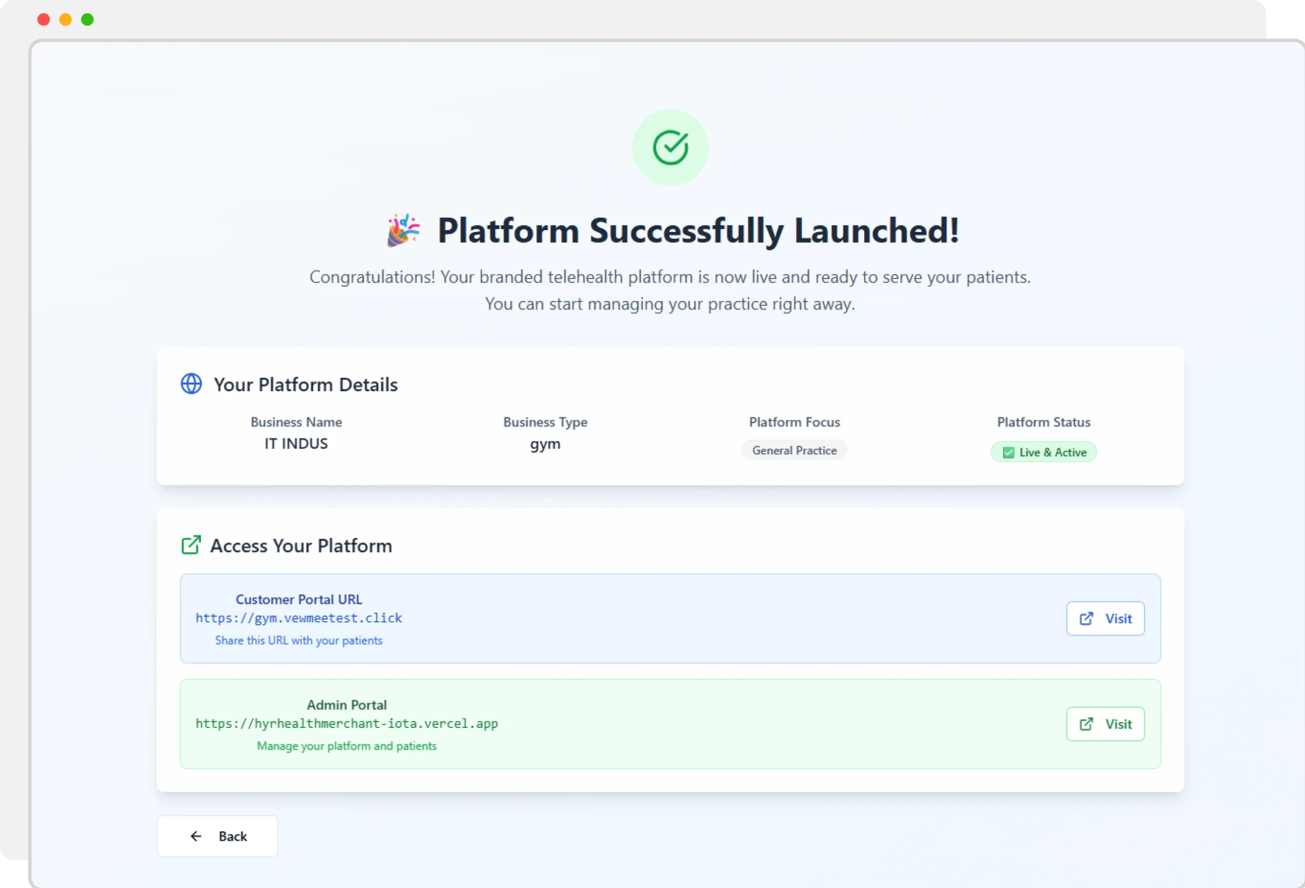Screen dimensions: 1305x888
Task: Expand the Your Platform Details section
Action: 305,384
